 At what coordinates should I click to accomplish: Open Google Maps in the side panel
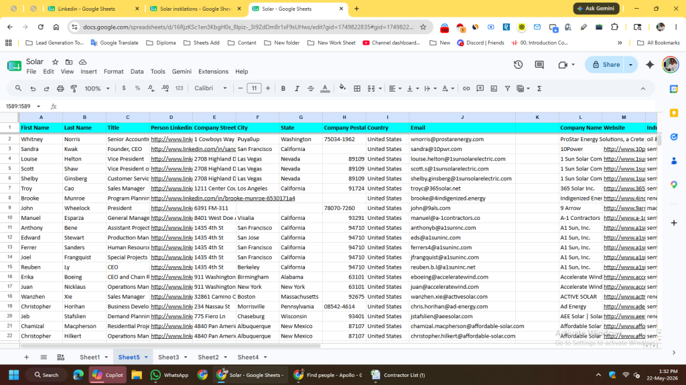point(674,185)
